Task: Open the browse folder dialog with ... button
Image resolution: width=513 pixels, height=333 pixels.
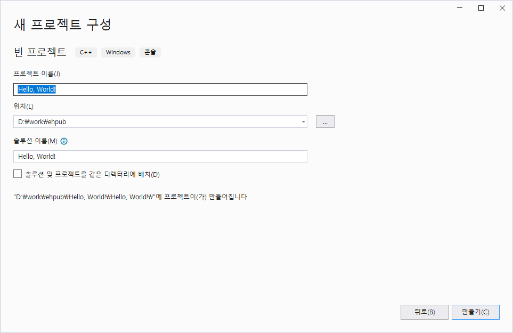Action: [325, 121]
